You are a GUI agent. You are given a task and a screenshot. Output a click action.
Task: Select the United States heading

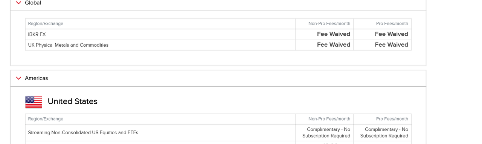click(72, 101)
